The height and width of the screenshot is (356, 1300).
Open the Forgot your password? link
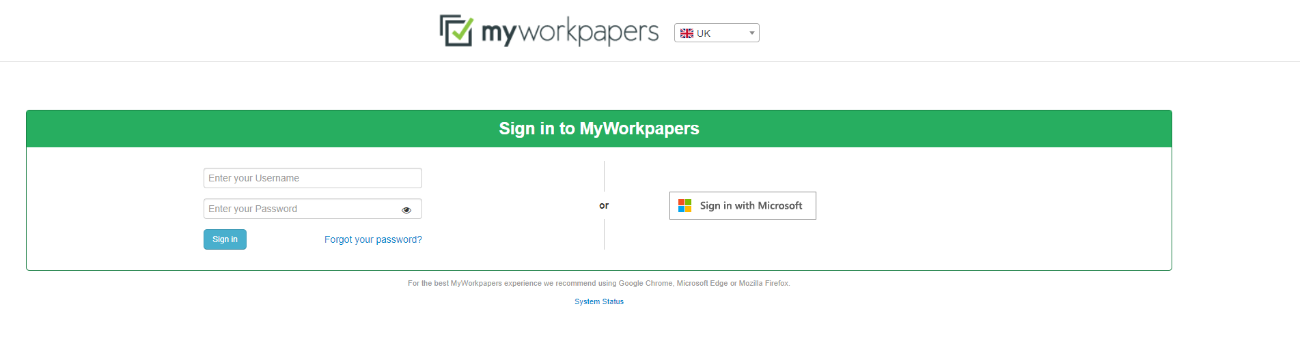(373, 239)
